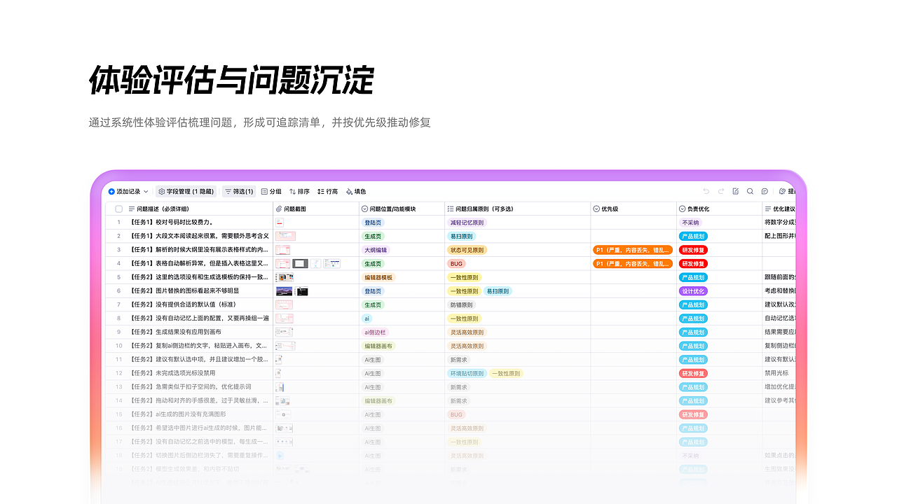Image resolution: width=897 pixels, height=504 pixels.
Task: Click the BUG tag in row 4
Action: click(456, 263)
